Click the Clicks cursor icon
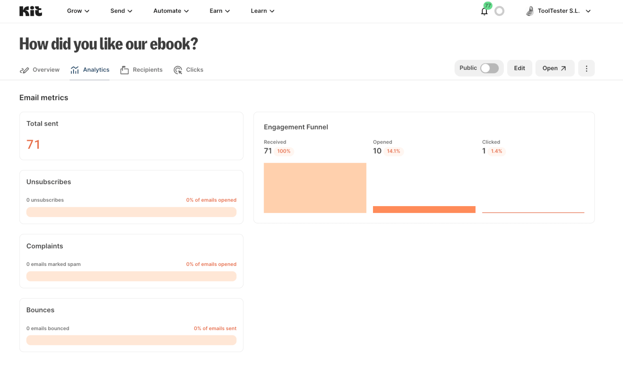623x374 pixels. click(x=178, y=70)
